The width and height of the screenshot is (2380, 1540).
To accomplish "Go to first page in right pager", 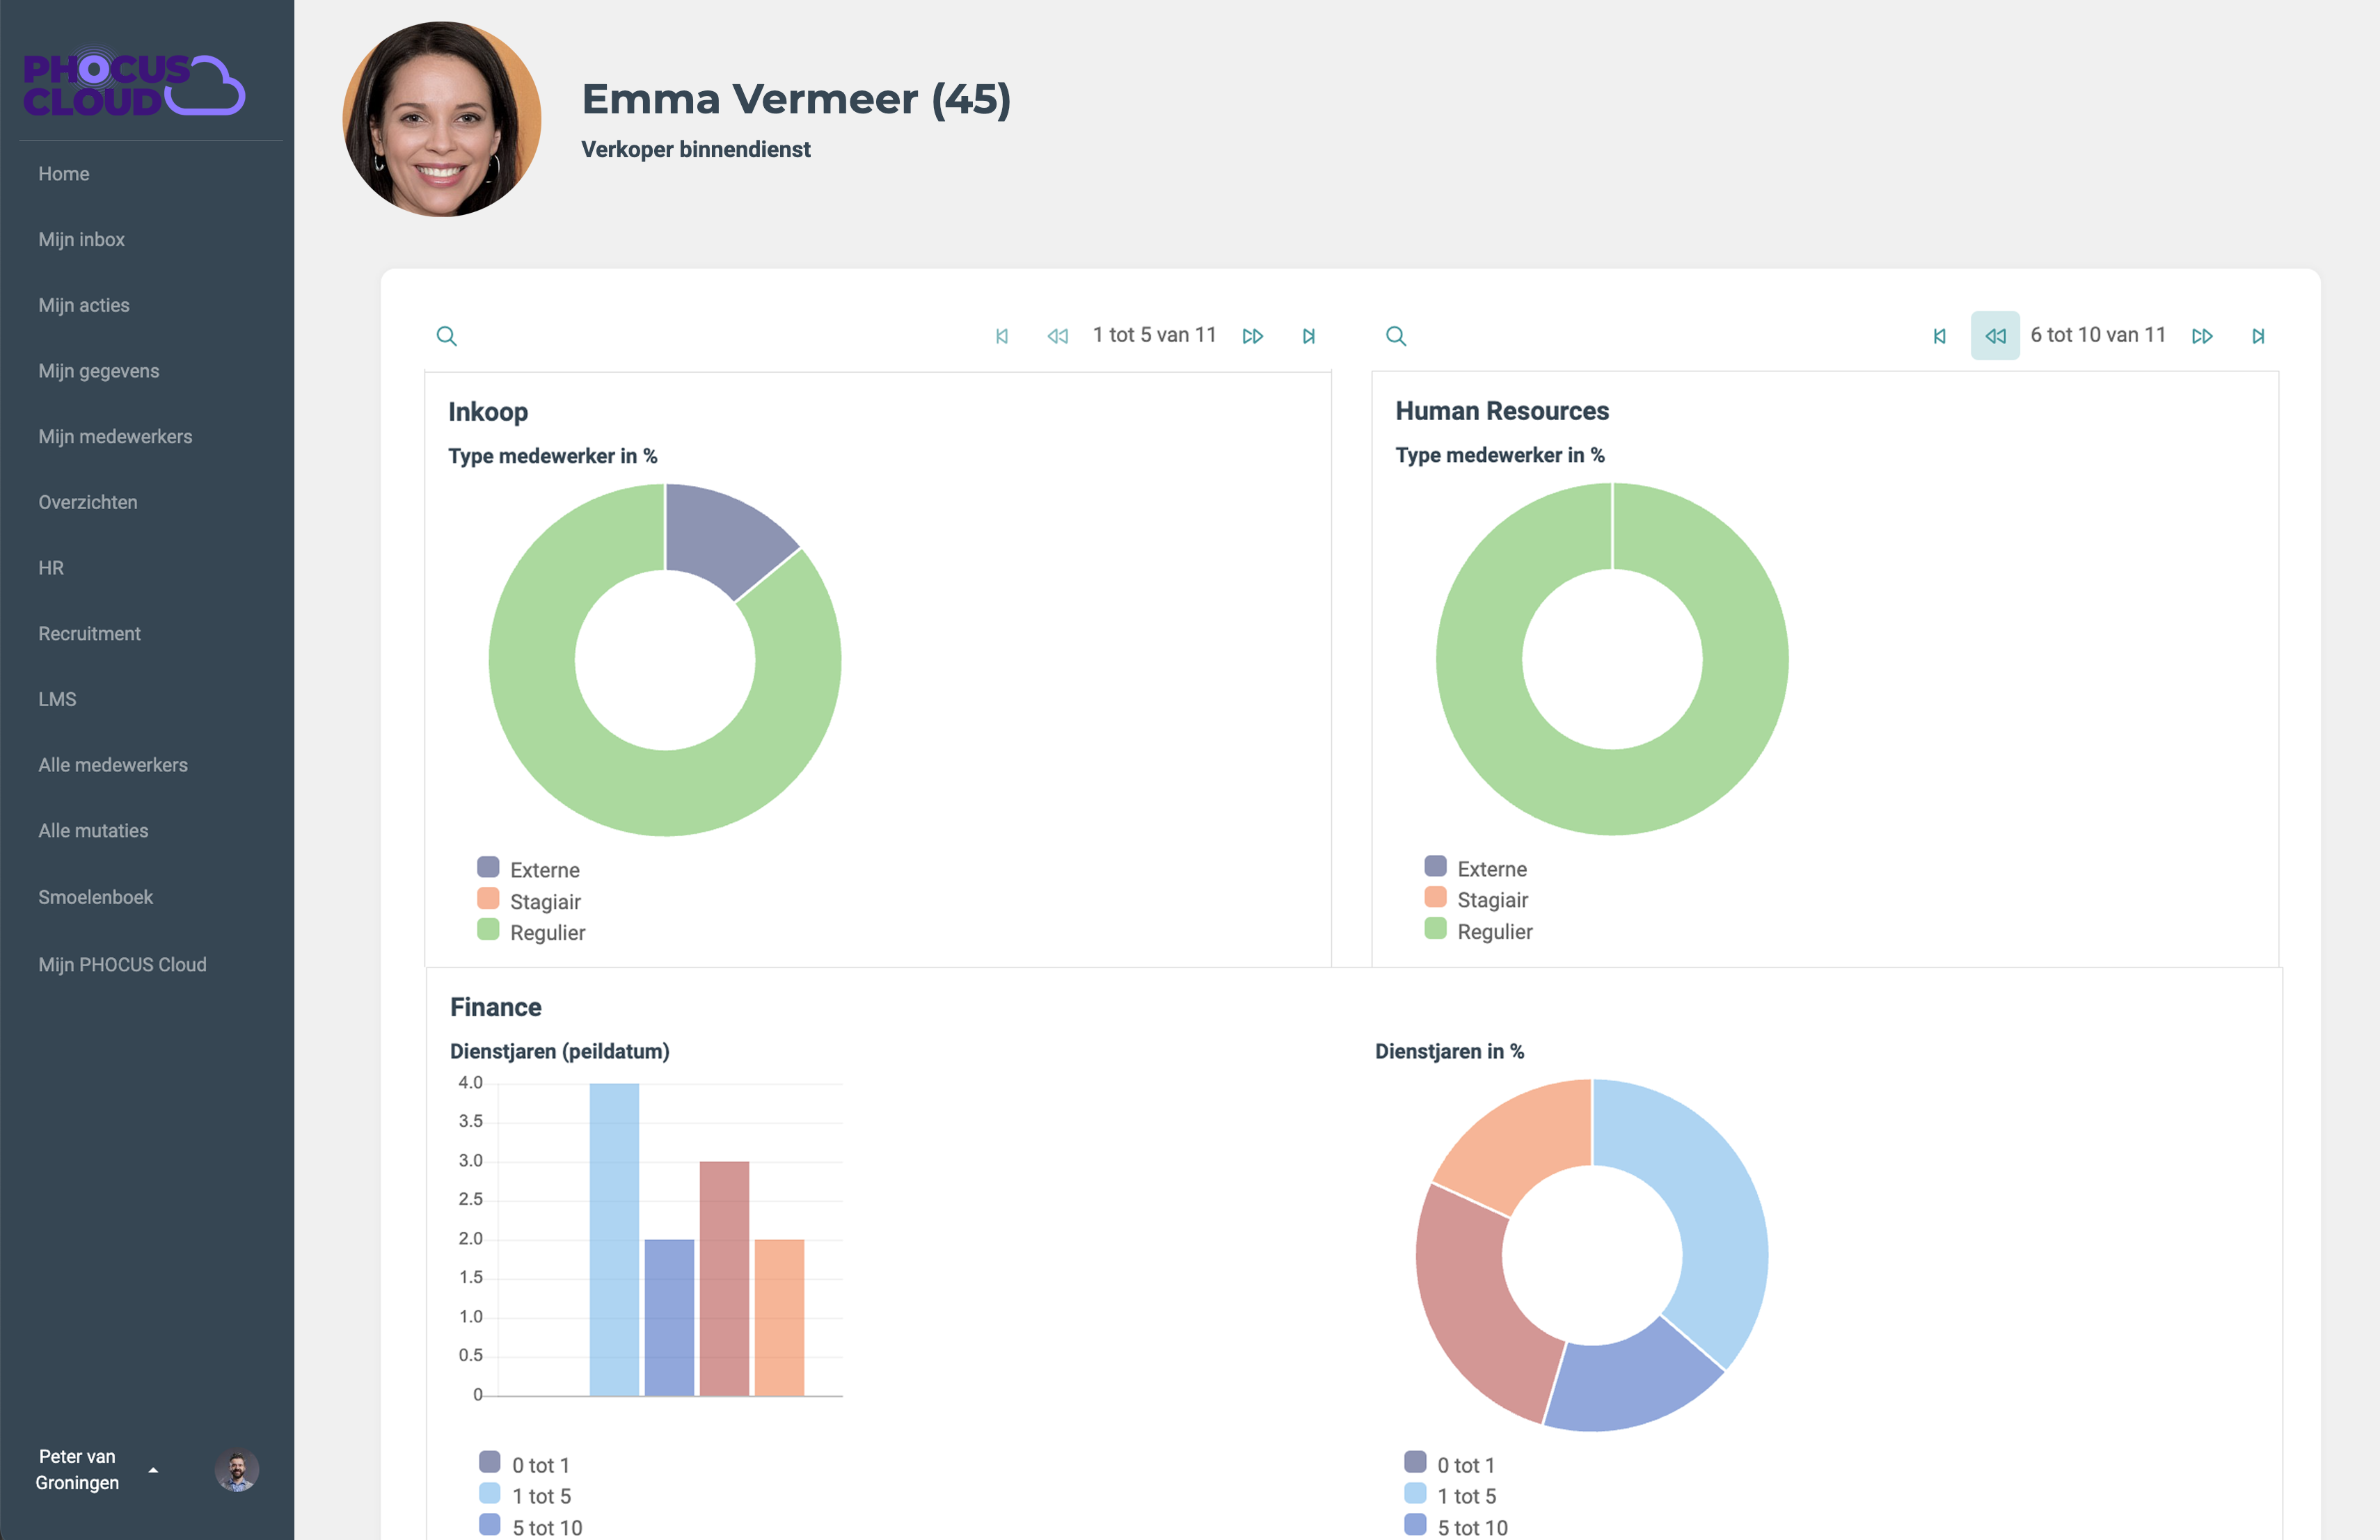I will 1940,337.
